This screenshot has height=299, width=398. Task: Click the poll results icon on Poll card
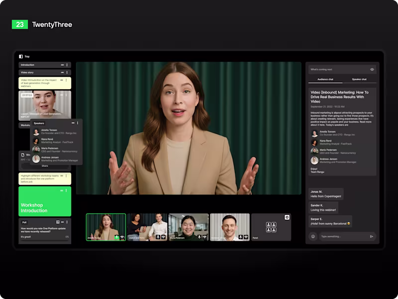(x=58, y=222)
